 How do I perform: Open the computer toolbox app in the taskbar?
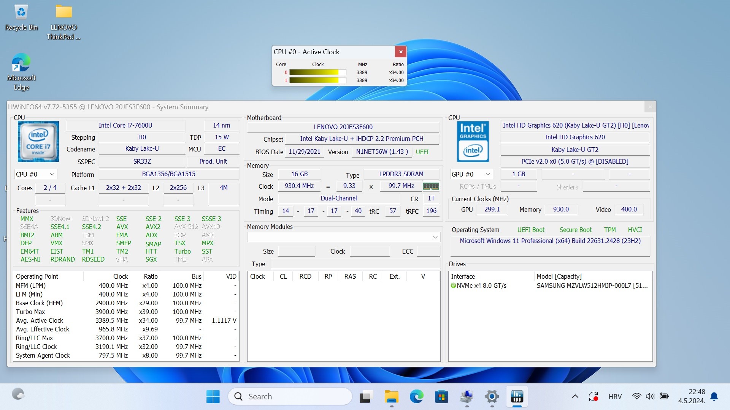(x=467, y=397)
